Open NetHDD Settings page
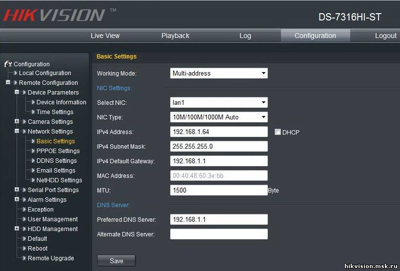Image resolution: width=400 pixels, height=271 pixels. coord(60,180)
